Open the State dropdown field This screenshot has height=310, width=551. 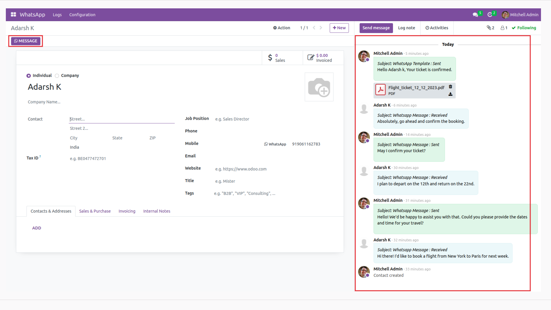pos(129,138)
